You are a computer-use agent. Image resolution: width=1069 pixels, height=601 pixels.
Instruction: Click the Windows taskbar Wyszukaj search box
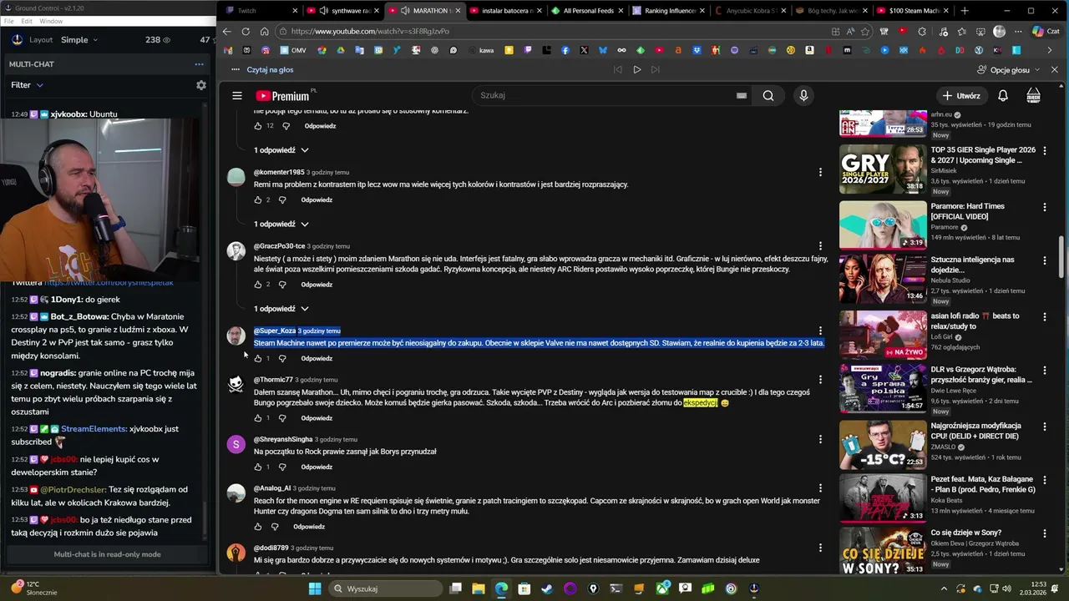click(384, 588)
